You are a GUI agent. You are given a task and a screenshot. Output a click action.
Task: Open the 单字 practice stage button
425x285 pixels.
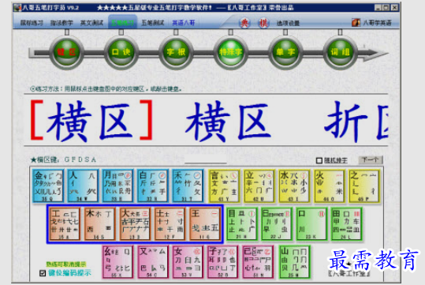285,52
